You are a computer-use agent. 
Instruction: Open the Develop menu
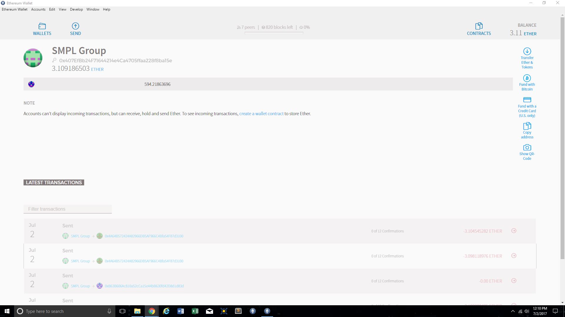[x=77, y=9]
